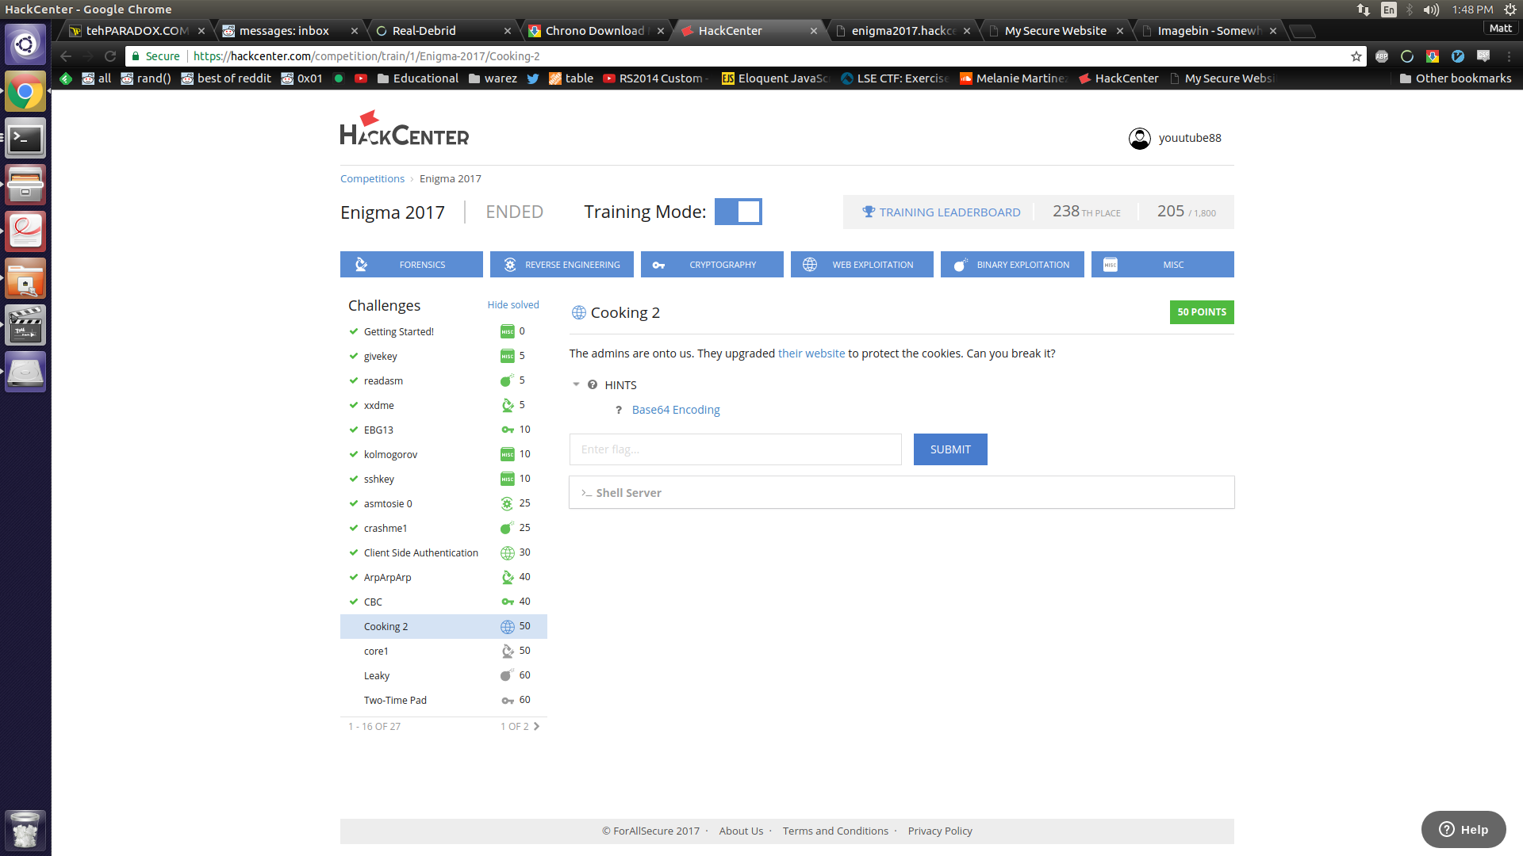Click the Competitions breadcrumb link
This screenshot has width=1523, height=856.
tap(372, 179)
